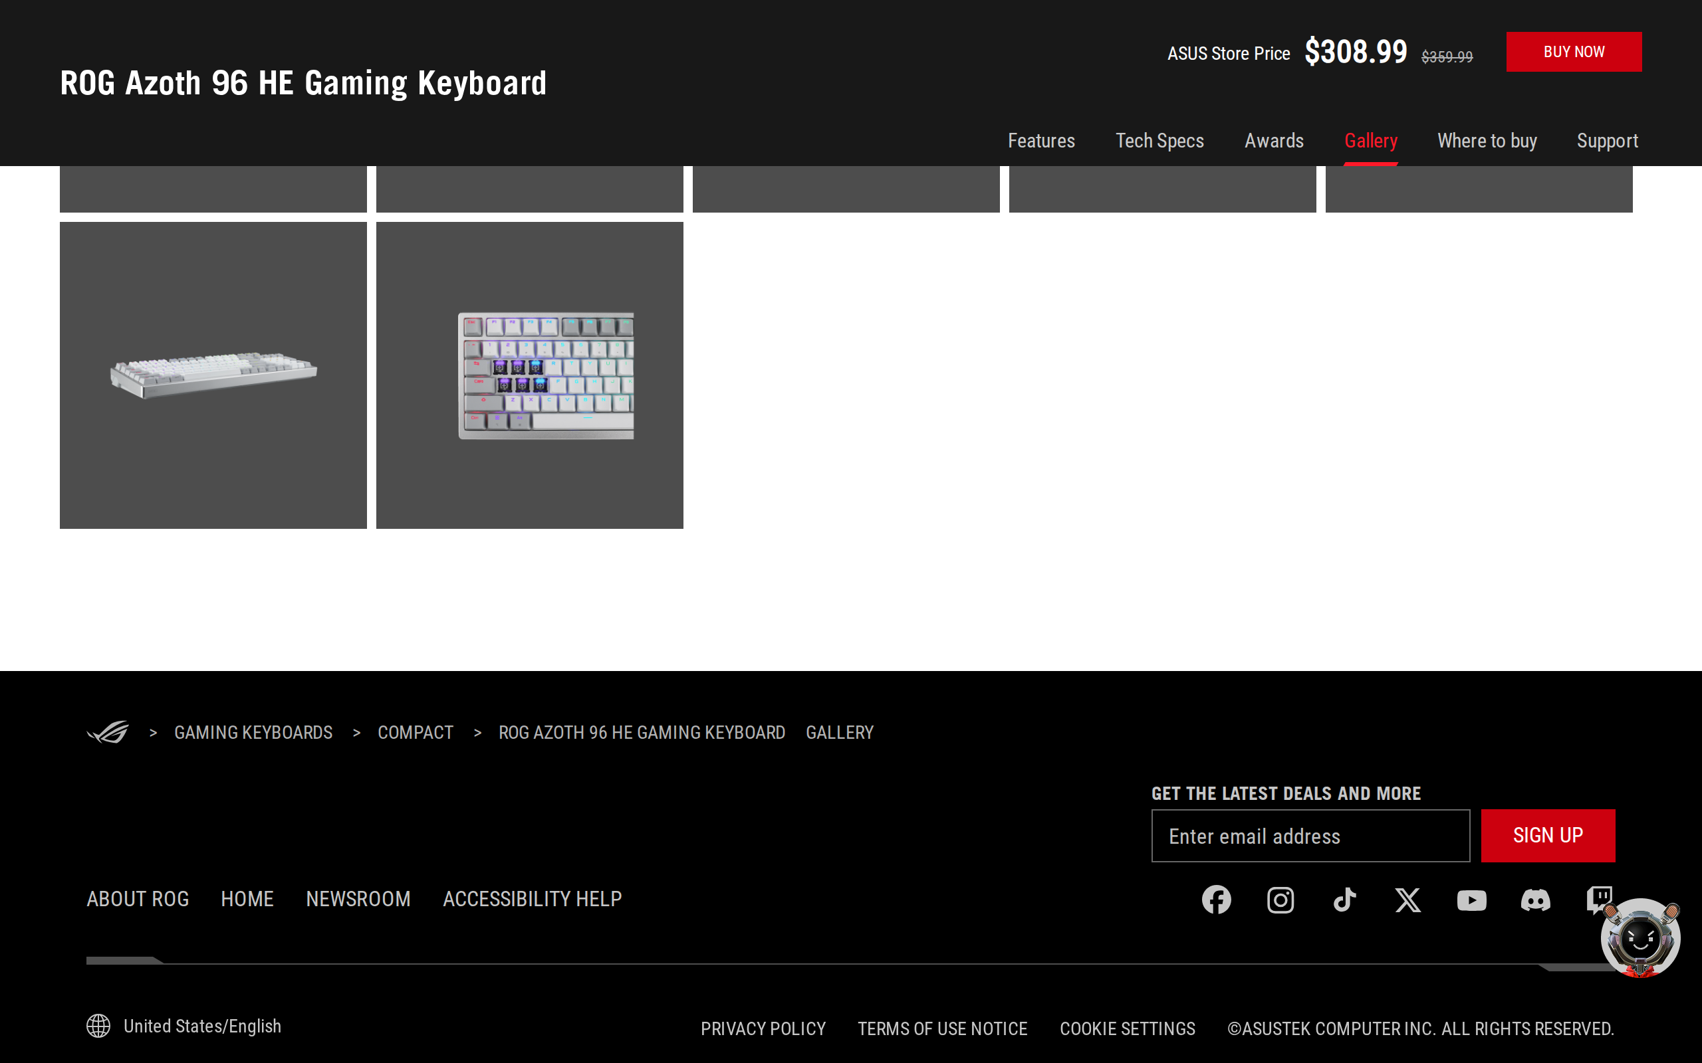Open the NEWSROOM footer link

coord(358,898)
